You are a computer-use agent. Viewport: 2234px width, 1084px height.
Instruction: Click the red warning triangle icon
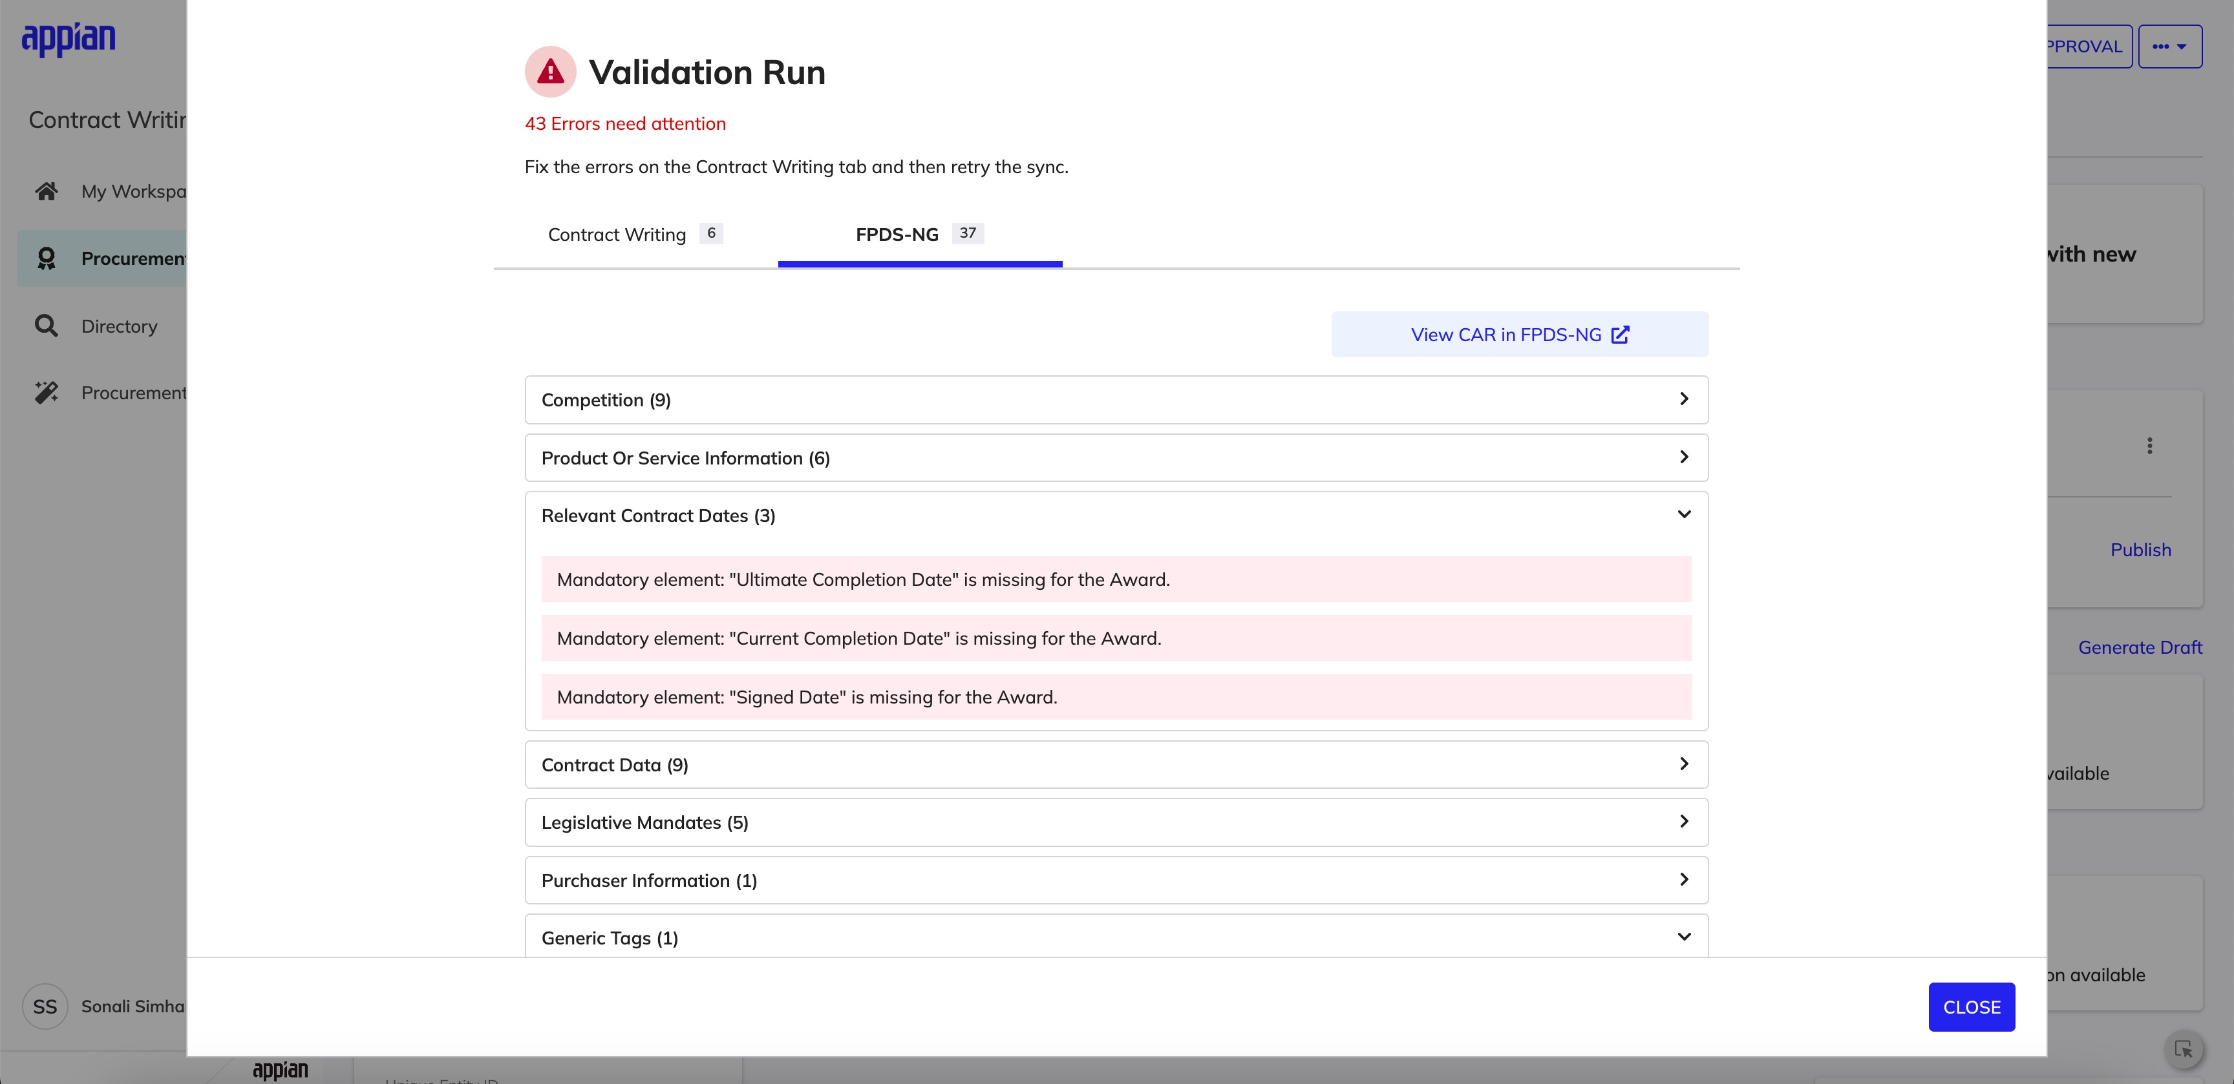pyautogui.click(x=550, y=72)
